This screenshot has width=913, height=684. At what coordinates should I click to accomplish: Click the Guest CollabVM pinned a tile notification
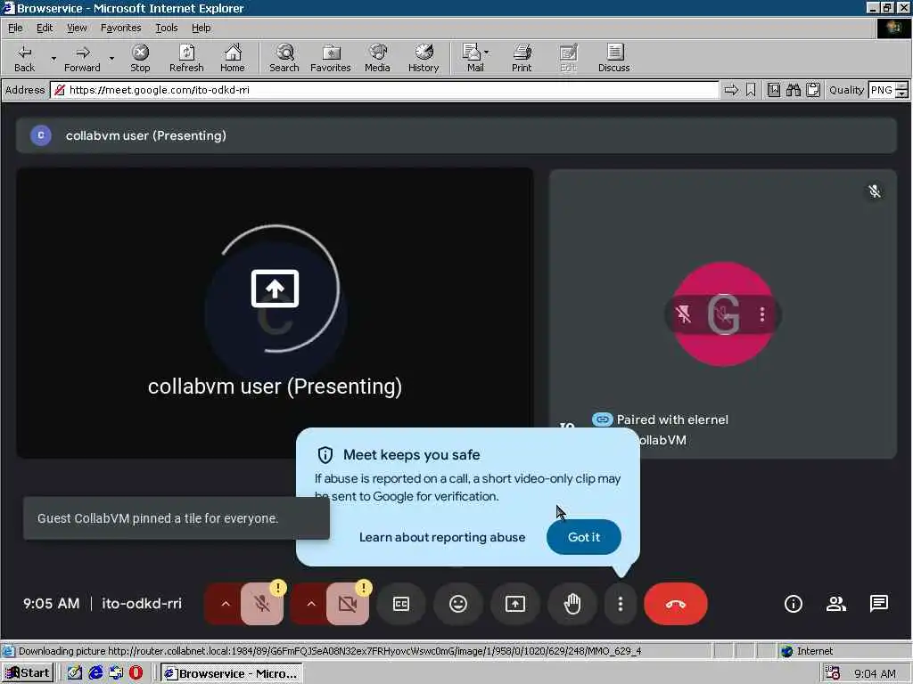pyautogui.click(x=177, y=518)
